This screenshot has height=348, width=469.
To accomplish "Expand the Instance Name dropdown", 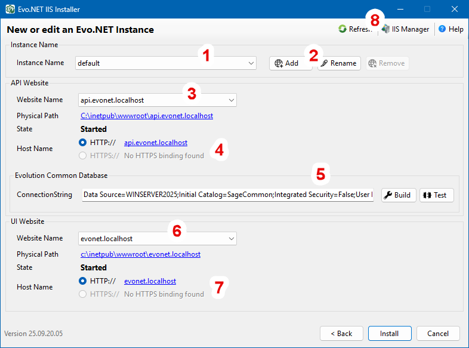I will [x=251, y=63].
